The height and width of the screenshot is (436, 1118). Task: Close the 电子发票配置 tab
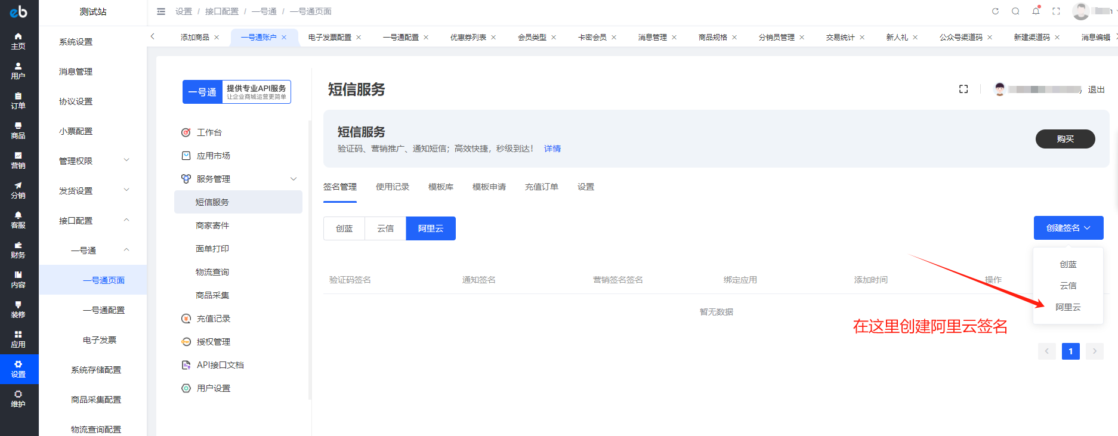click(x=359, y=38)
